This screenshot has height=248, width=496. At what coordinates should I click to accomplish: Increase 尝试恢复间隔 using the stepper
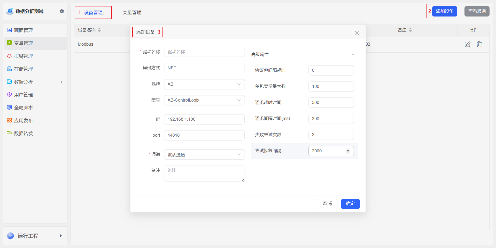348,149
